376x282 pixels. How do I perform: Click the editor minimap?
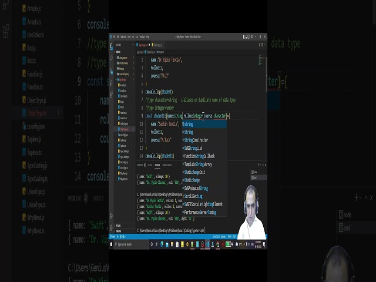[x=261, y=60]
